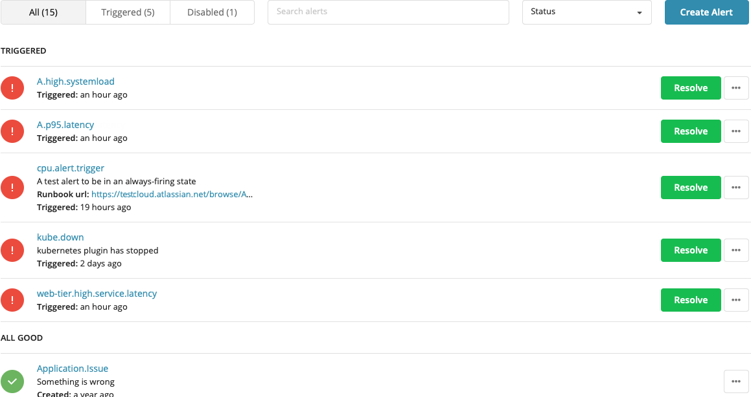Open ellipsis menu for A.p95.latency alert
751x397 pixels.
pos(735,131)
